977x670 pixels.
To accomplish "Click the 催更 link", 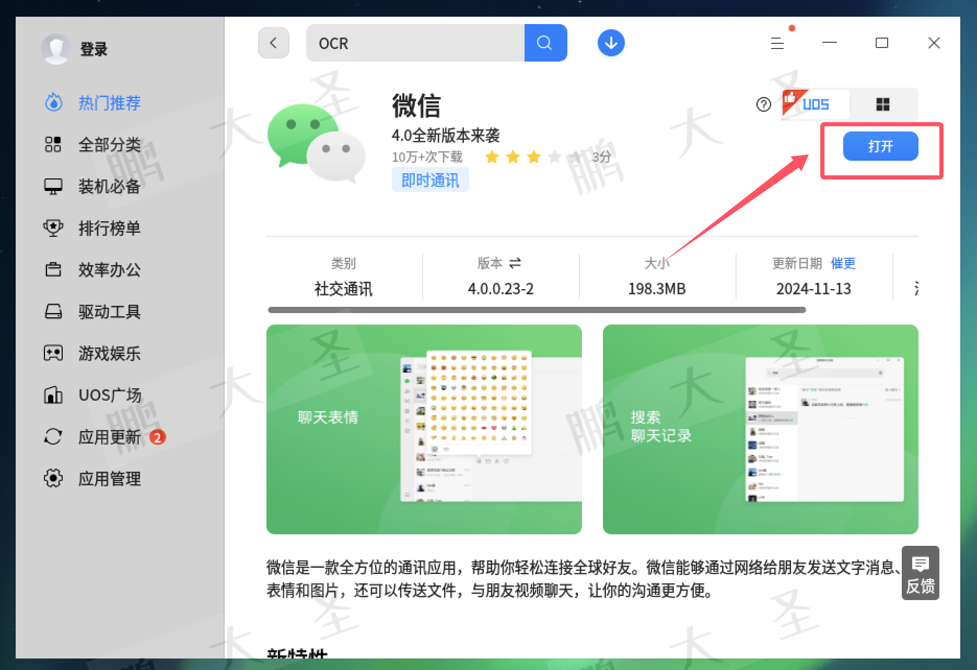I will (843, 263).
